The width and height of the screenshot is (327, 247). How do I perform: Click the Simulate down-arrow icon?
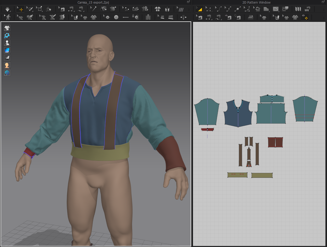coord(7,9)
